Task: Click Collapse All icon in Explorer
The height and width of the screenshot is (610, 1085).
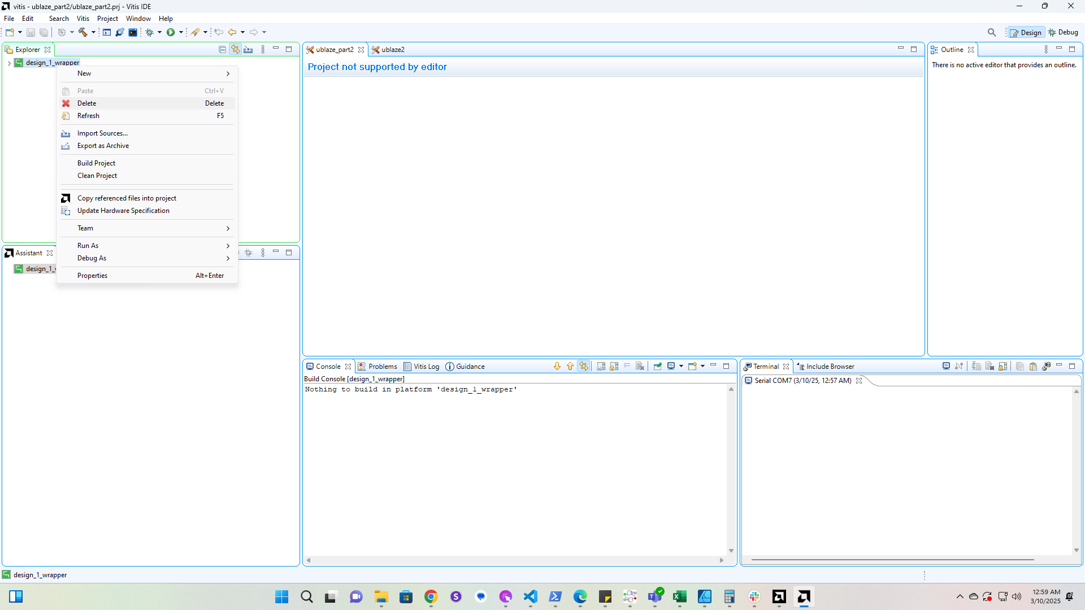Action: coord(222,50)
